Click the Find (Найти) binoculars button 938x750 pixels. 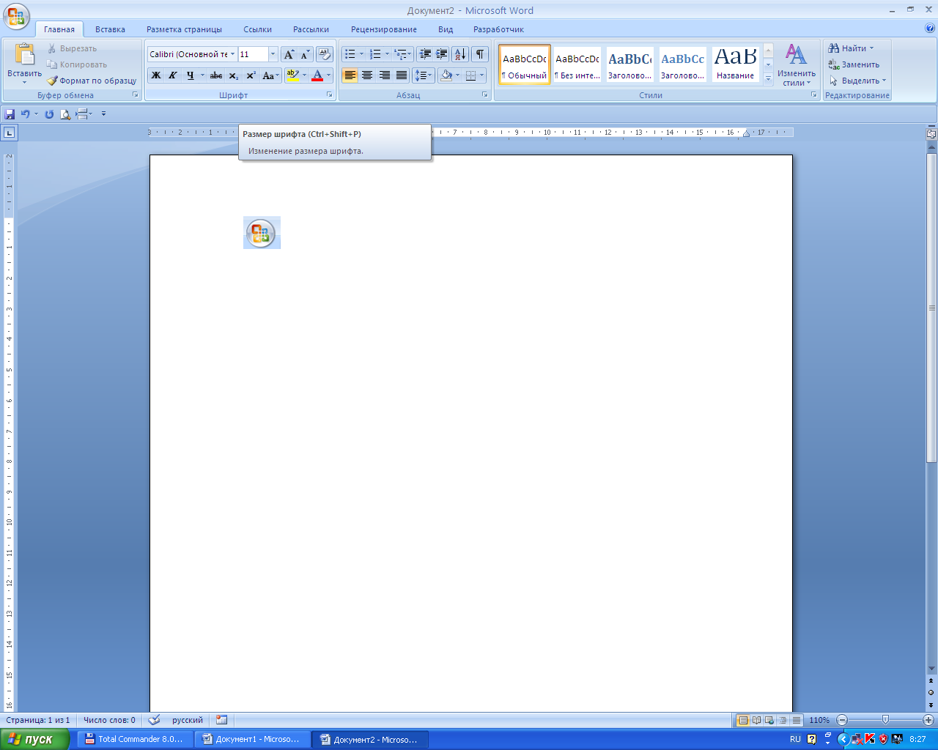[851, 48]
